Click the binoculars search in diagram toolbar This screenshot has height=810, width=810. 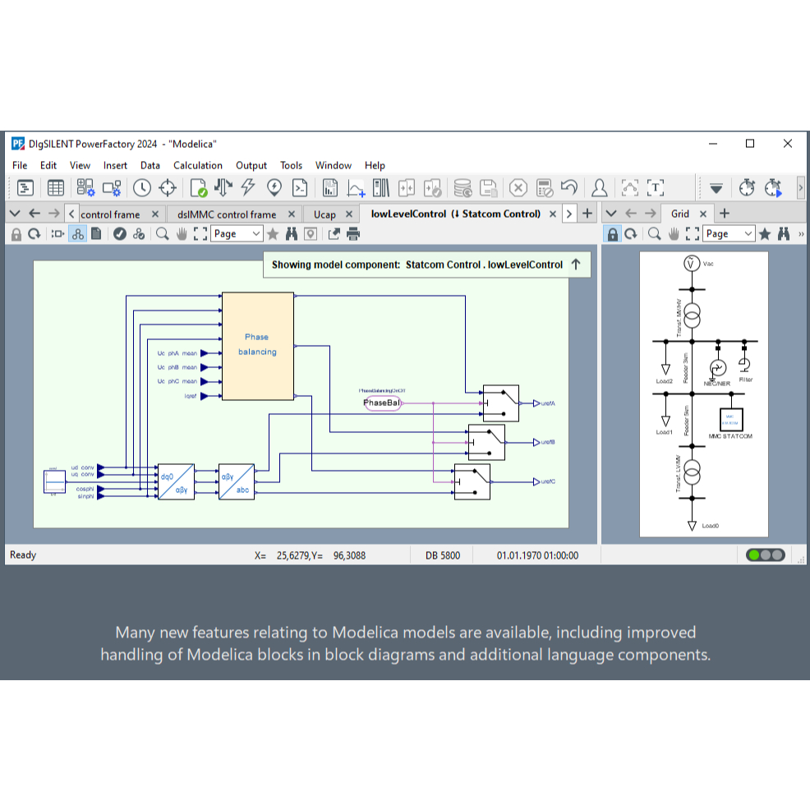point(292,234)
